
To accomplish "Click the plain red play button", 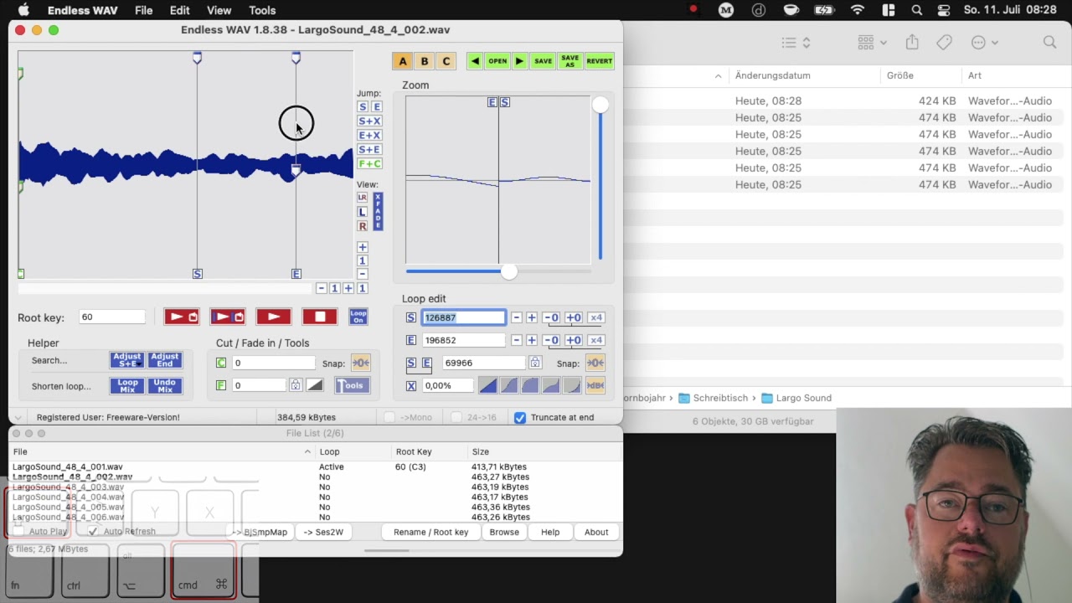I will 274,317.
